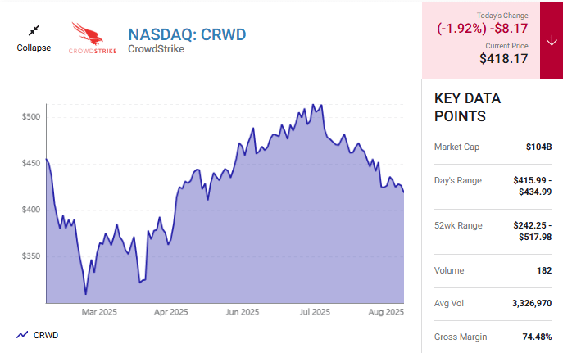Image resolution: width=563 pixels, height=353 pixels.
Task: Click the Key Data Points heading
Action: point(467,107)
